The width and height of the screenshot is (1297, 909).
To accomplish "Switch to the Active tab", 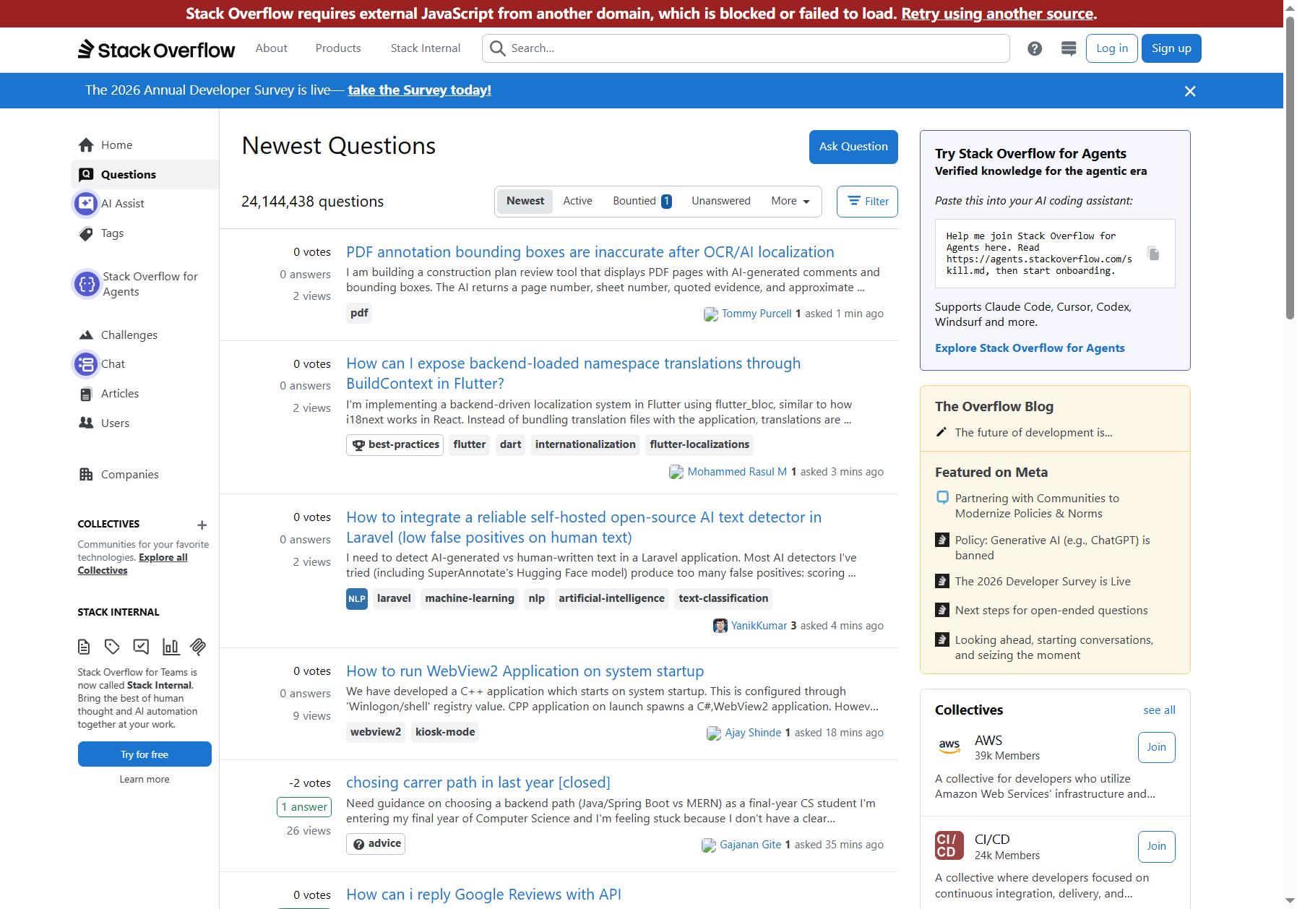I will (x=577, y=202).
